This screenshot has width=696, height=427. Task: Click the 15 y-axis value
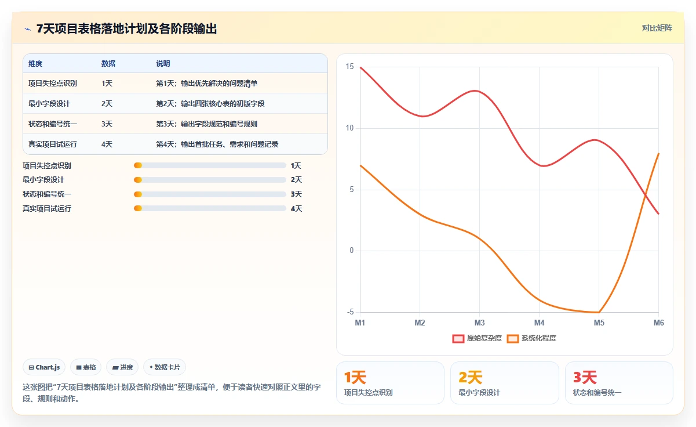click(x=349, y=67)
